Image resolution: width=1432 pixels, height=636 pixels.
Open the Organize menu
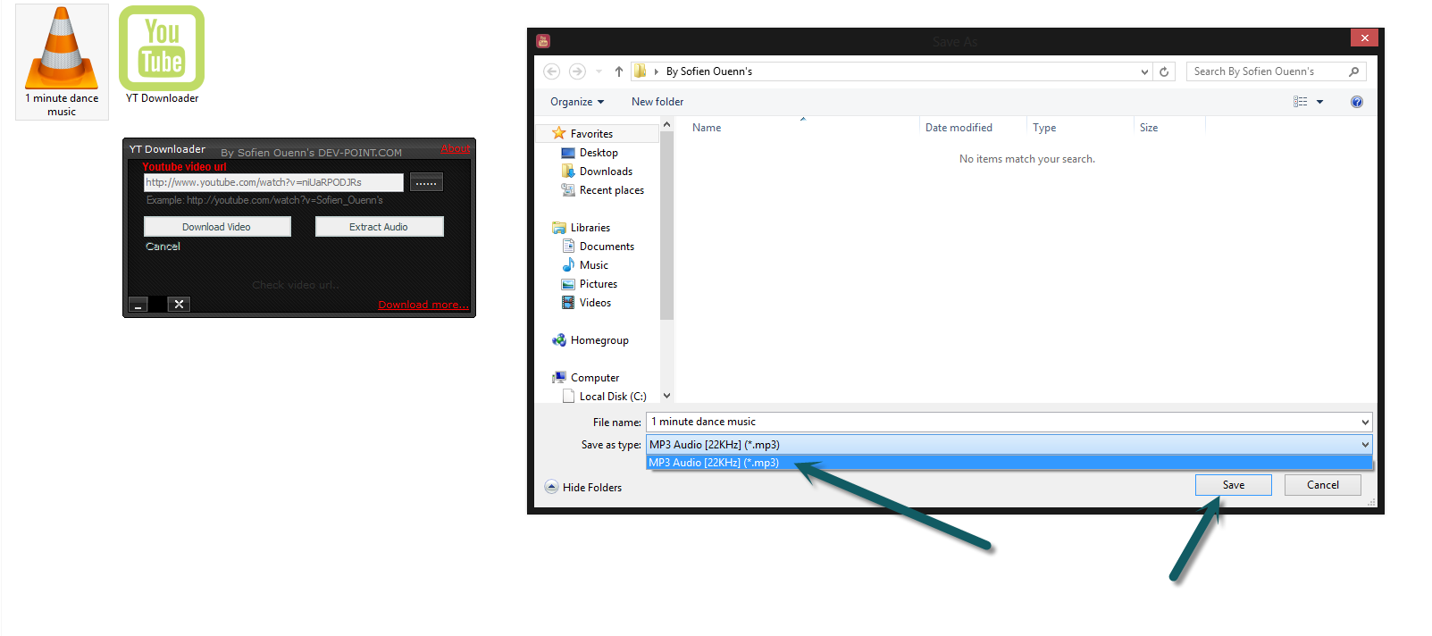[577, 102]
